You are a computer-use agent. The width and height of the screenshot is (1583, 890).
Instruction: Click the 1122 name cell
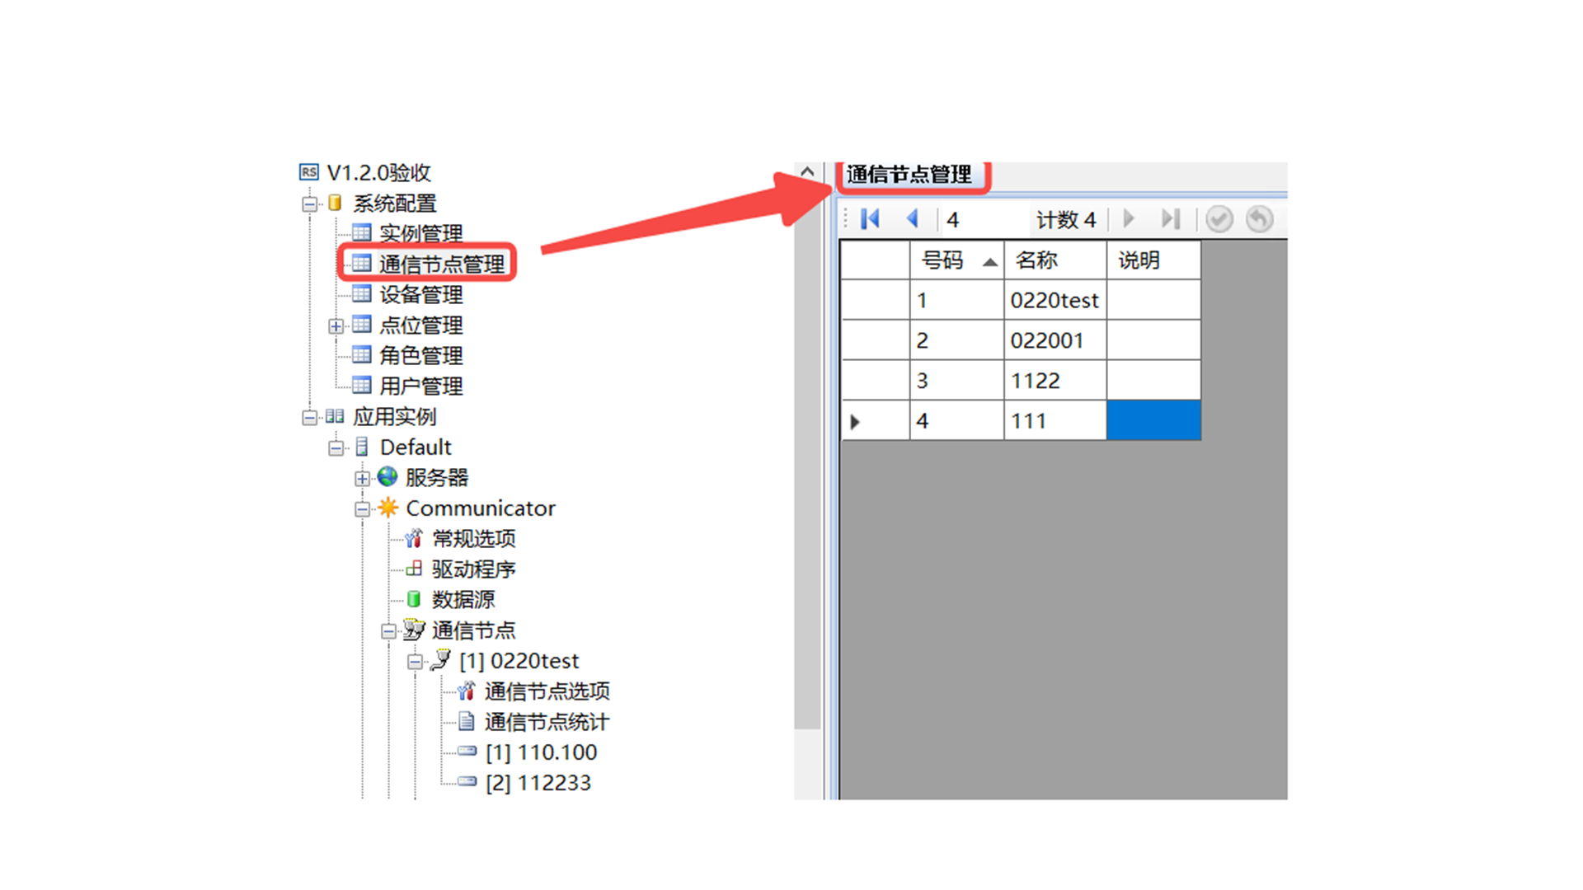[1055, 381]
